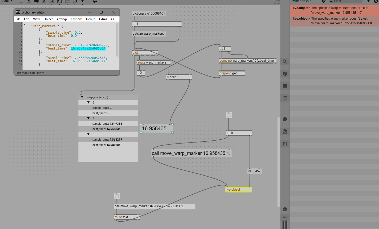Open the Arrange menu in Dictionary Editor
Viewport: 379px width, 229px height.
pyautogui.click(x=62, y=19)
